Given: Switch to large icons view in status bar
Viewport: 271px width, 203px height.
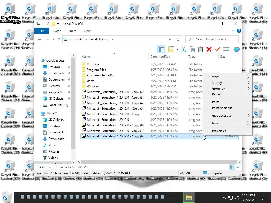Looking at the screenshot, I should [x=238, y=167].
